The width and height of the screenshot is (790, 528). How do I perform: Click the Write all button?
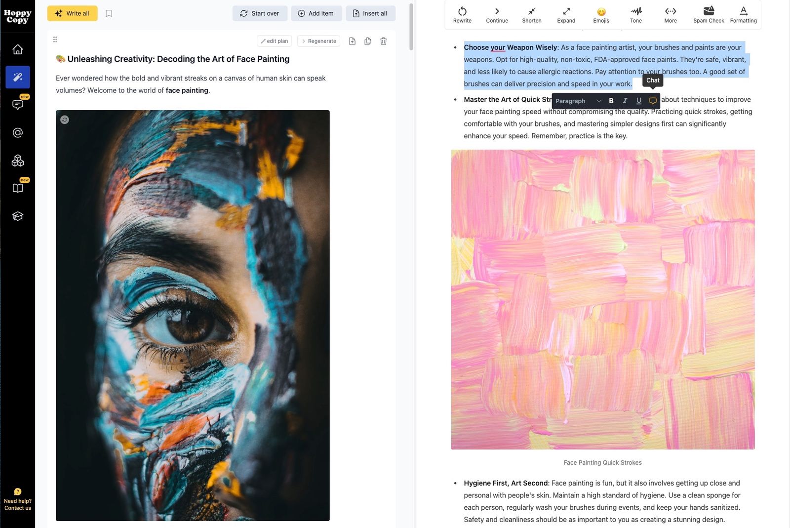coord(72,13)
